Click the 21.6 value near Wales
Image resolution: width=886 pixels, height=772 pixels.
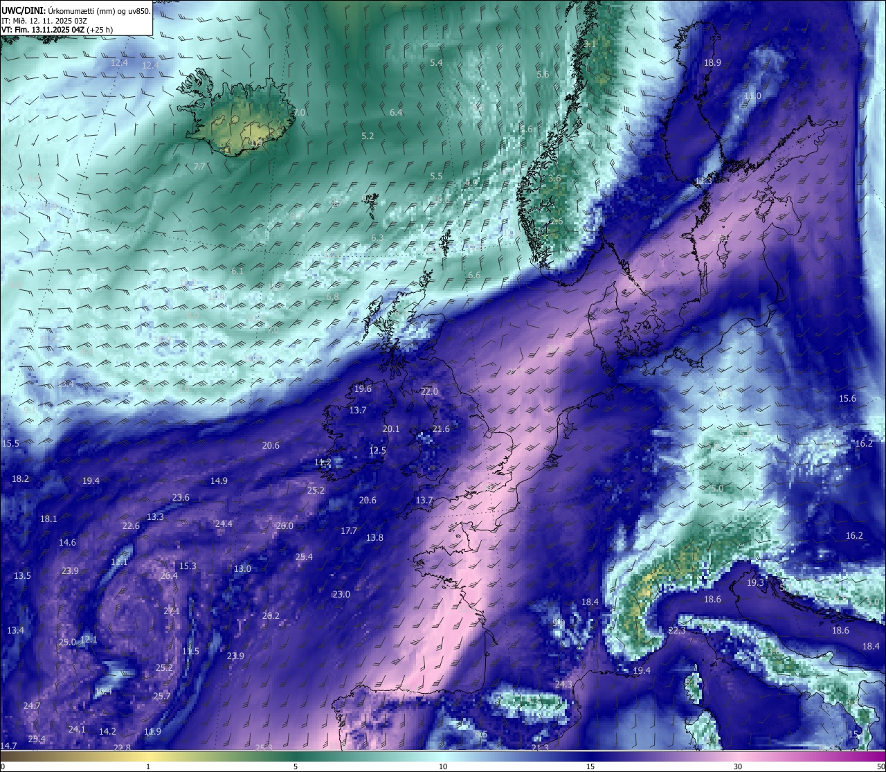click(x=441, y=429)
